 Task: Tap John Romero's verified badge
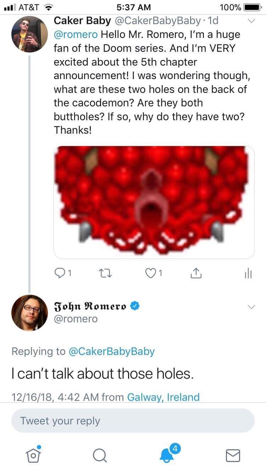pyautogui.click(x=135, y=306)
